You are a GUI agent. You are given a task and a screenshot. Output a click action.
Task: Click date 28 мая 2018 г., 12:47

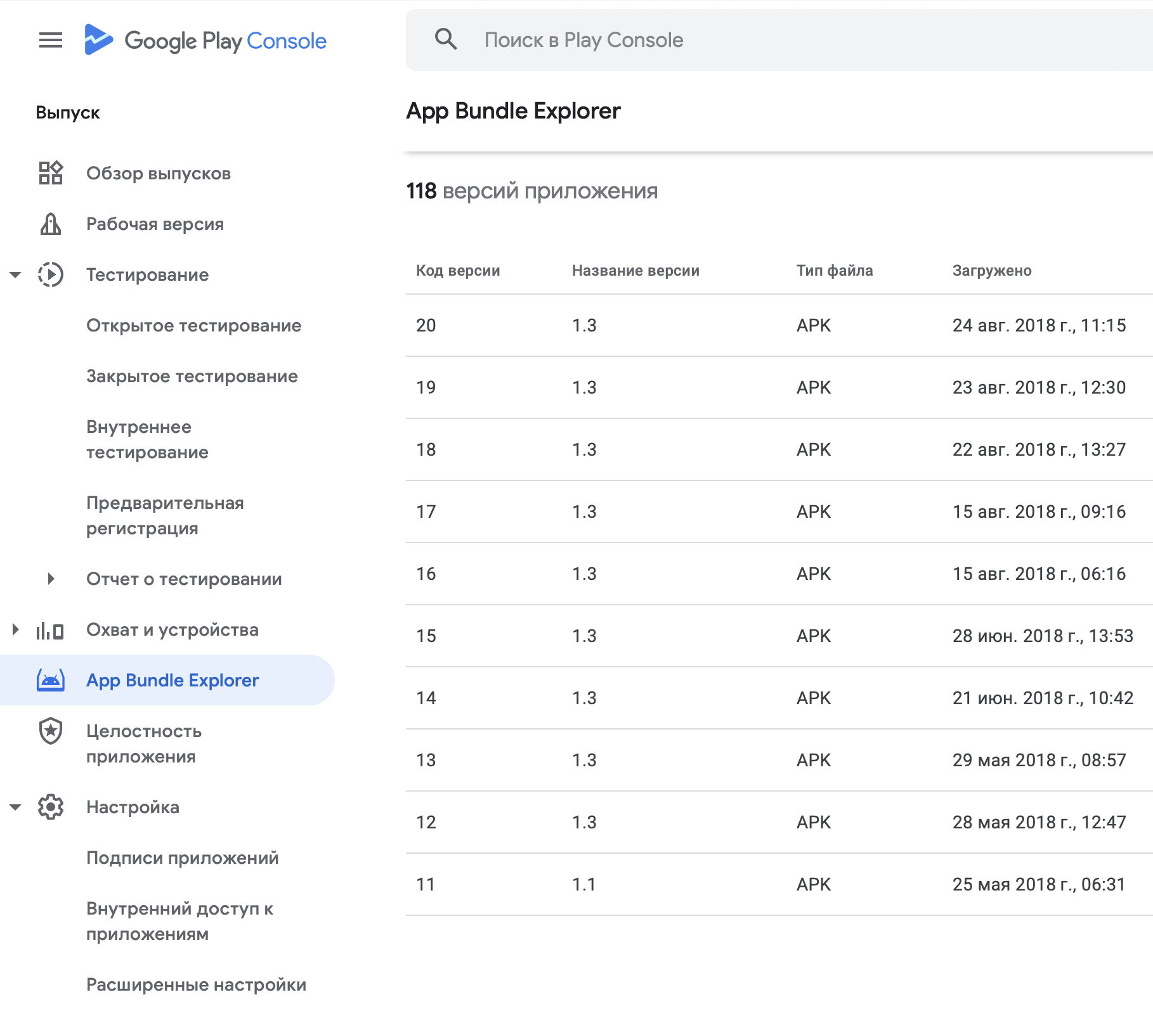point(1039,822)
